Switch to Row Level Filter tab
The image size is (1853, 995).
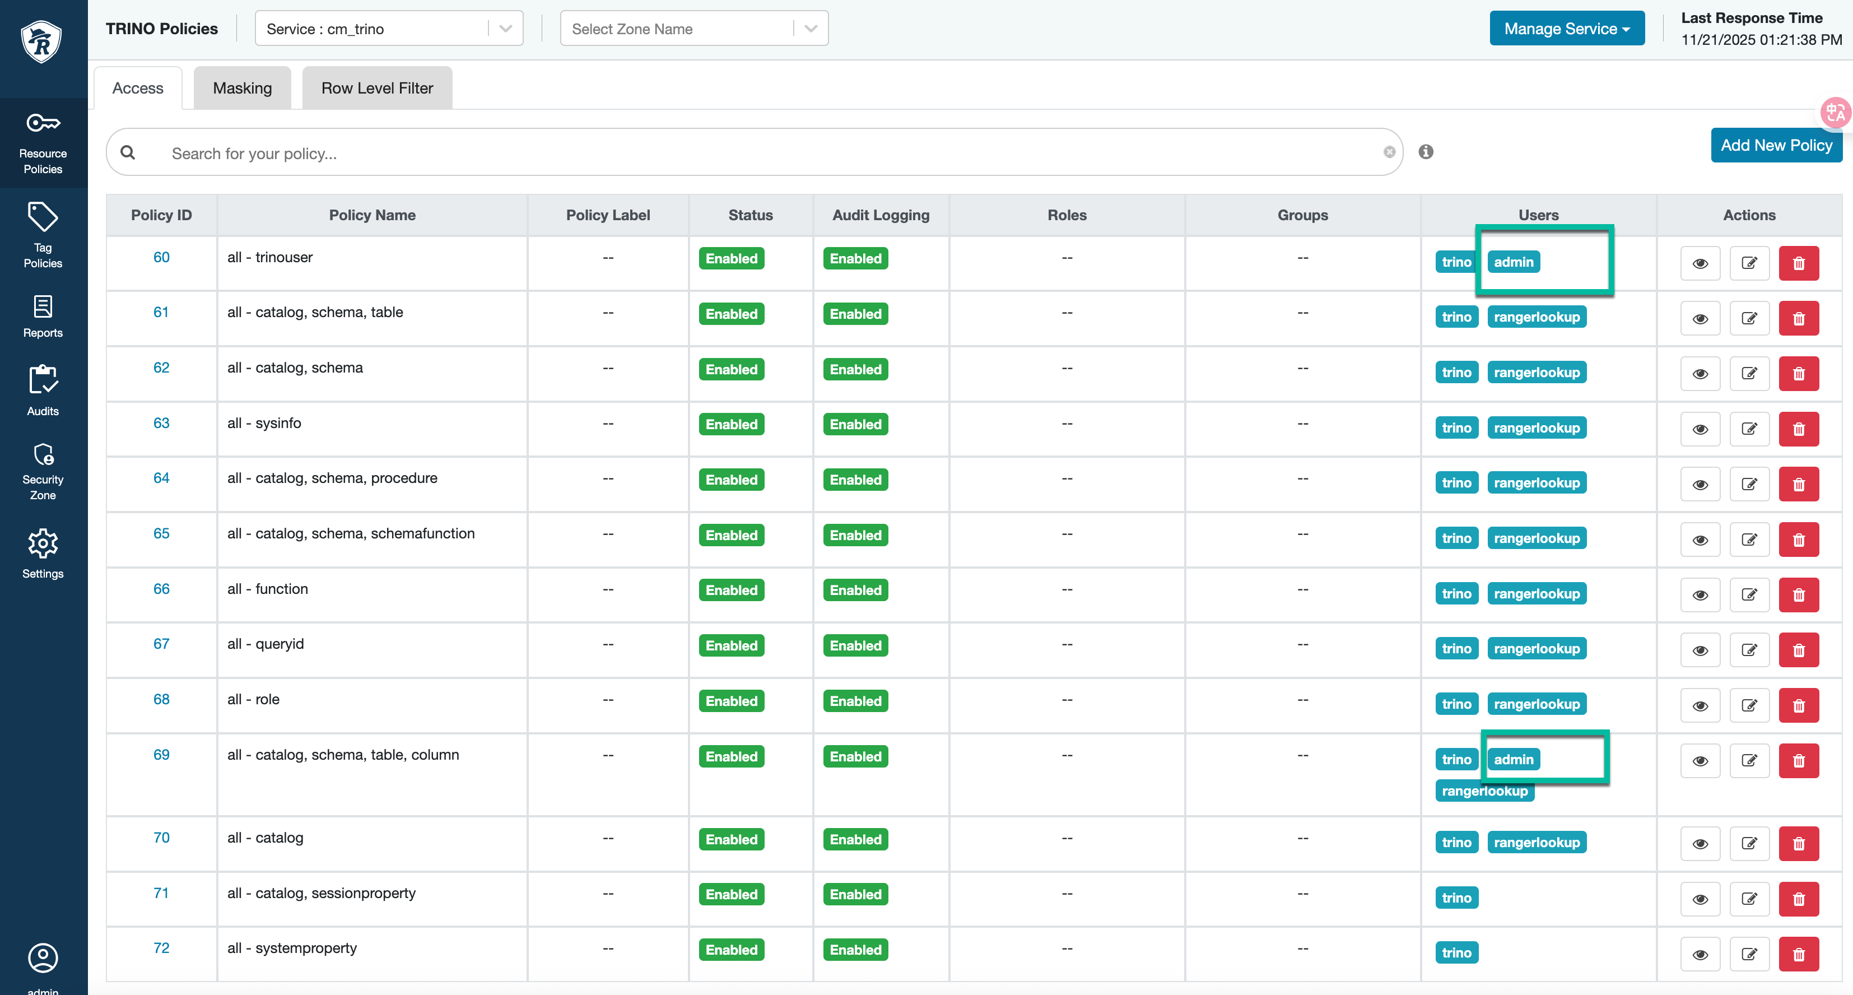tap(377, 88)
